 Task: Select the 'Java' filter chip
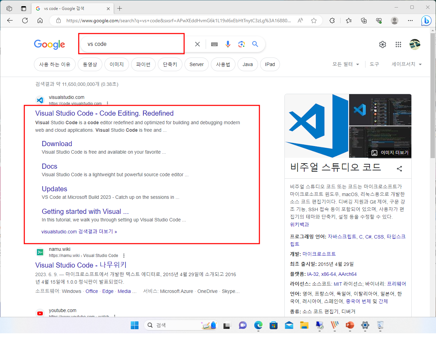pyautogui.click(x=248, y=64)
